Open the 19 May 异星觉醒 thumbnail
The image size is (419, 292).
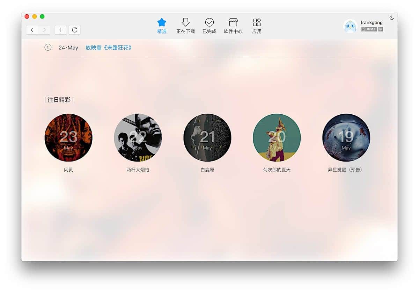point(346,137)
